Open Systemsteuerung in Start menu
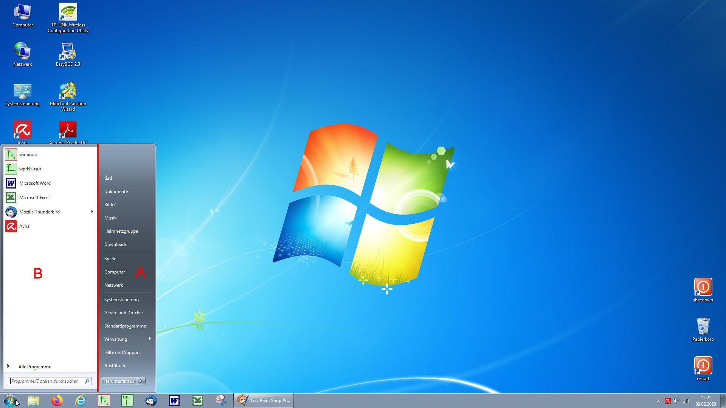 click(x=121, y=300)
